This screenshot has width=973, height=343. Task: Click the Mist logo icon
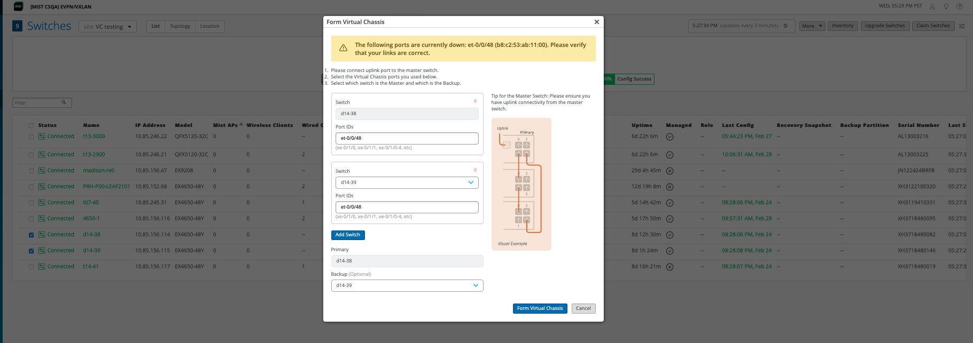tap(18, 6)
